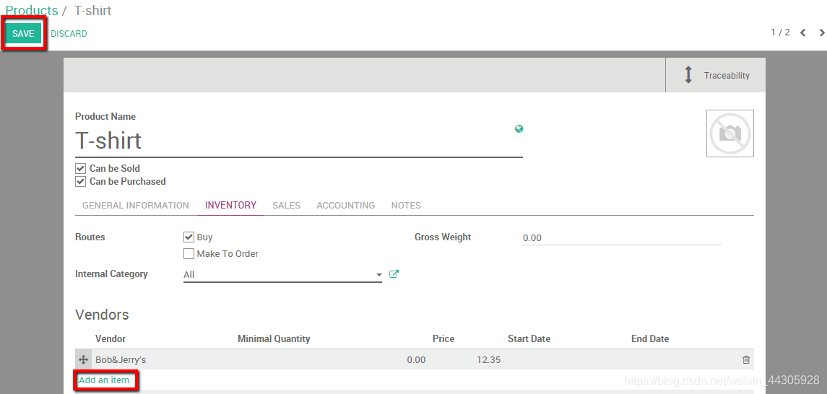Click the Minimal Quantity column header

coord(274,338)
